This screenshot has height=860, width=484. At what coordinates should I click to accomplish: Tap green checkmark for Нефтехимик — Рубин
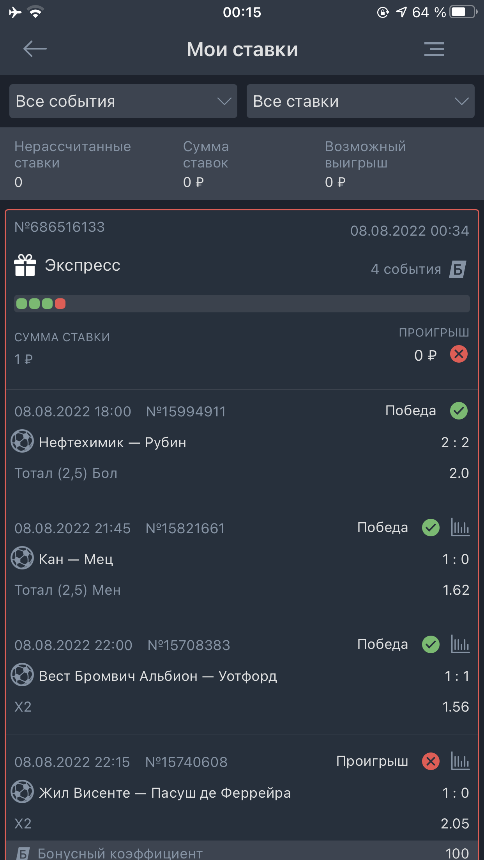[459, 411]
